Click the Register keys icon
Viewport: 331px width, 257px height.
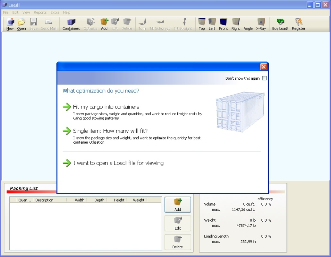(299, 24)
